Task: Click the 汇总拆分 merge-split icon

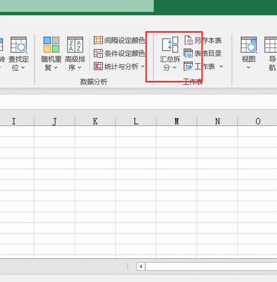Action: pos(170,45)
